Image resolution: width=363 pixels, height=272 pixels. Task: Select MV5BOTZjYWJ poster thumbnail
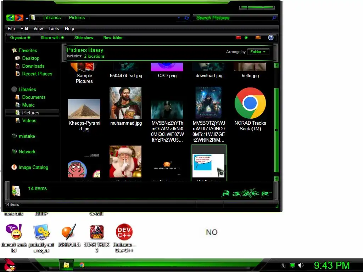208,103
